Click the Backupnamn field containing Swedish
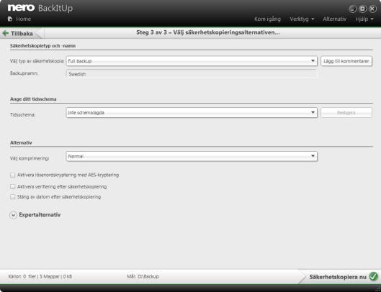 pos(192,74)
